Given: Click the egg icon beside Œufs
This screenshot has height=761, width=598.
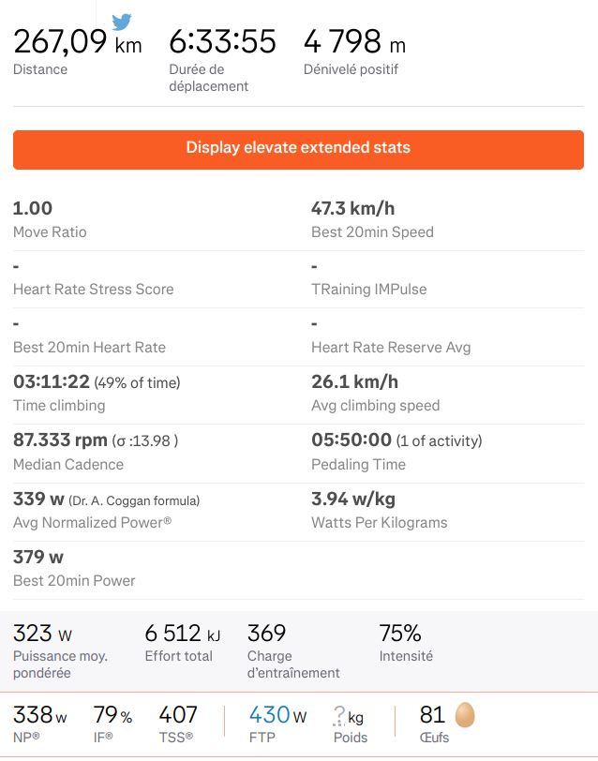Looking at the screenshot, I should [x=465, y=716].
